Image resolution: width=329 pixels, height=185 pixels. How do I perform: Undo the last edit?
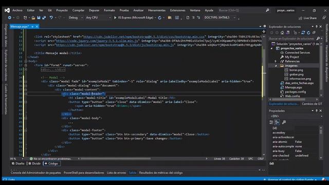pos(51,18)
